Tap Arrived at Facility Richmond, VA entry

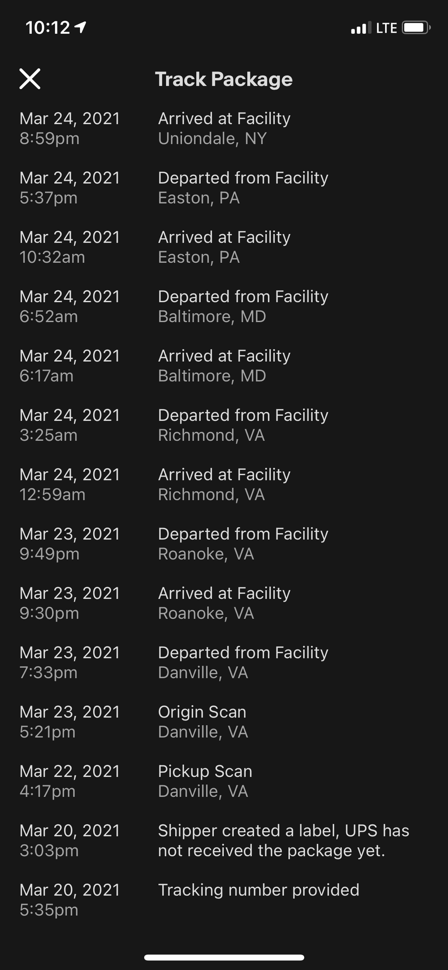pos(224,484)
